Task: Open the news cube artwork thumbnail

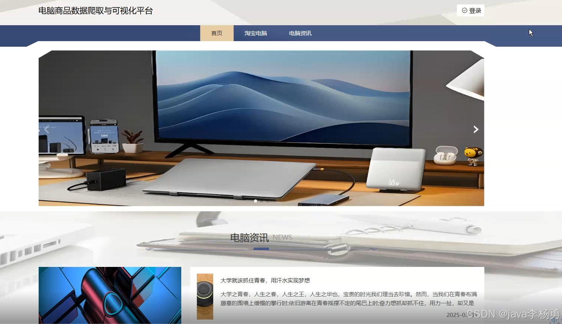Action: [x=110, y=295]
